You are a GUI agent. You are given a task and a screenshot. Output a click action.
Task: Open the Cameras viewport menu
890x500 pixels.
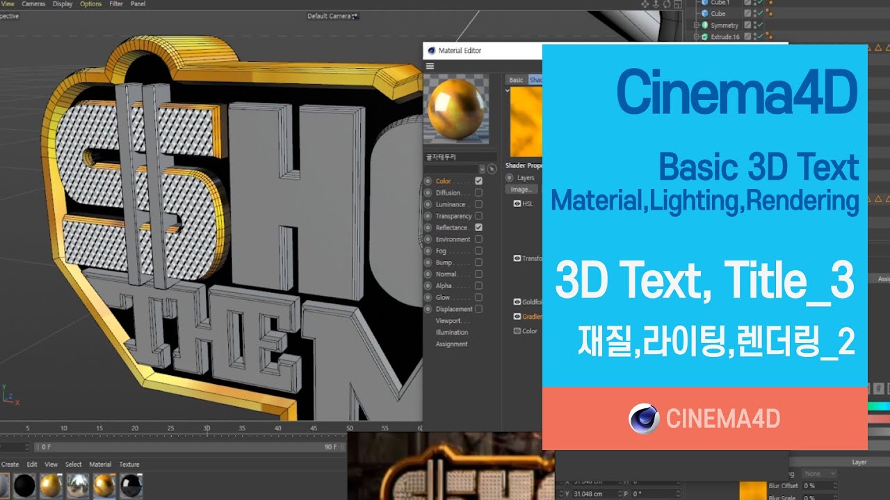(x=32, y=3)
